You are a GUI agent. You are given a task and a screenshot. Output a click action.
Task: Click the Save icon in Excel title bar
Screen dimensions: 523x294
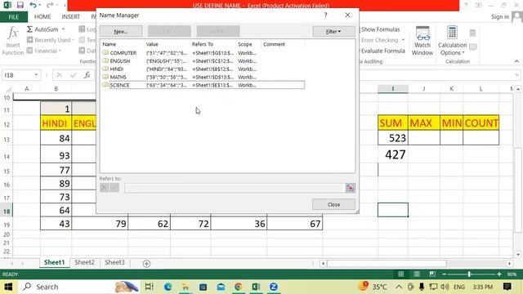pyautogui.click(x=20, y=5)
